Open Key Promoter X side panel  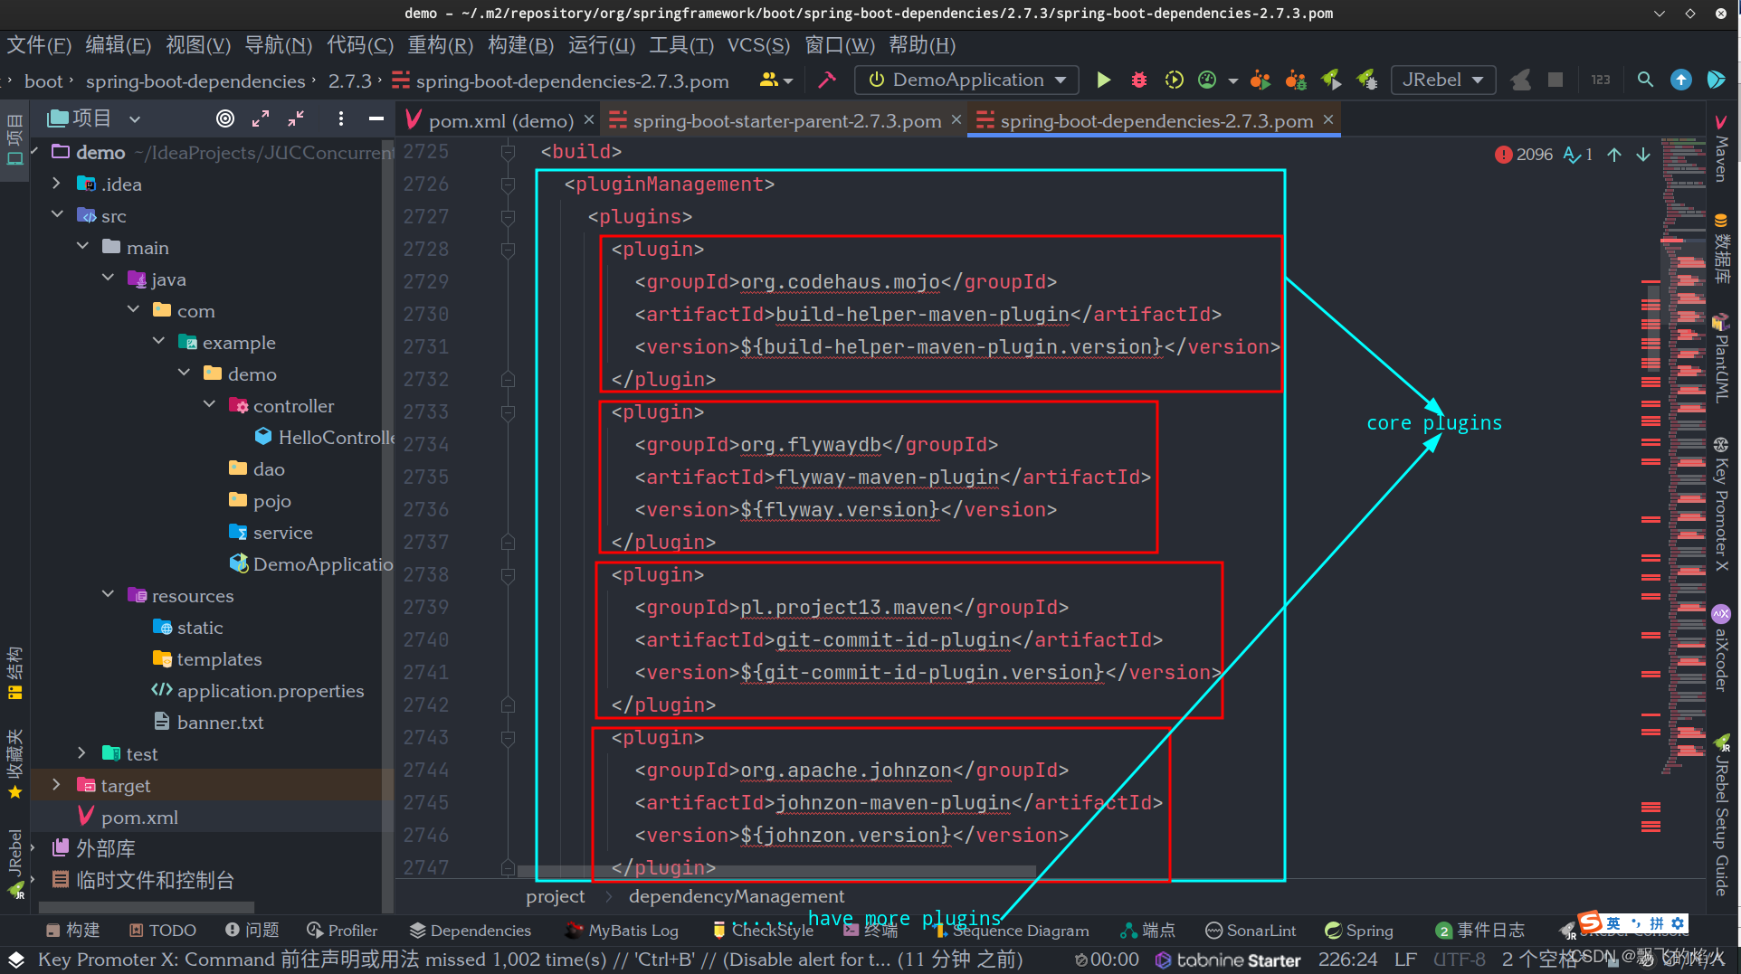(1721, 505)
